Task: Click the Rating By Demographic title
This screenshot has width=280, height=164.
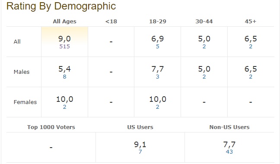Action: [x=61, y=6]
